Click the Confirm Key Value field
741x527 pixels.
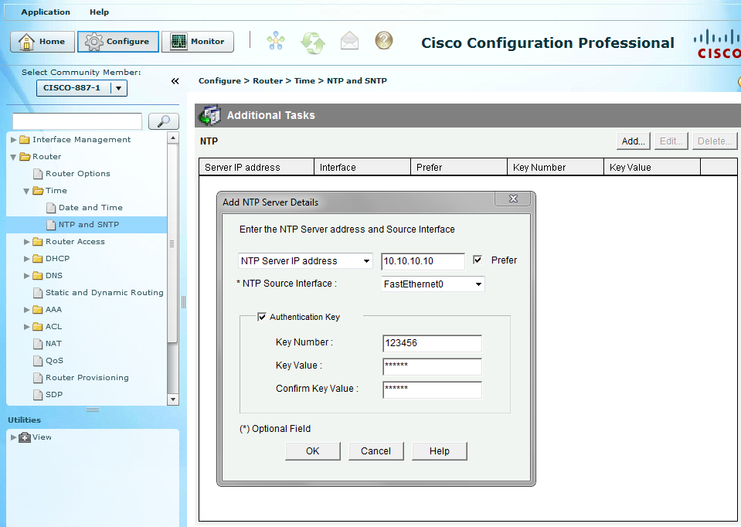(432, 389)
